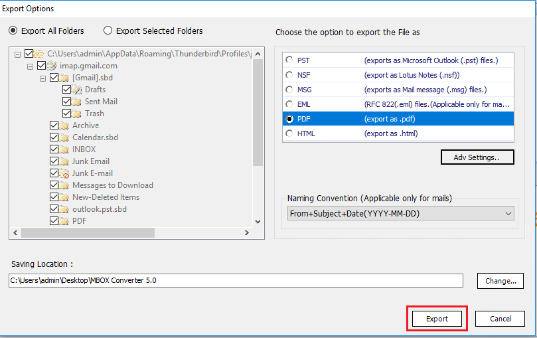Click folder tree scroll up arrow
Image resolution: width=537 pixels, height=338 pixels.
[x=258, y=54]
